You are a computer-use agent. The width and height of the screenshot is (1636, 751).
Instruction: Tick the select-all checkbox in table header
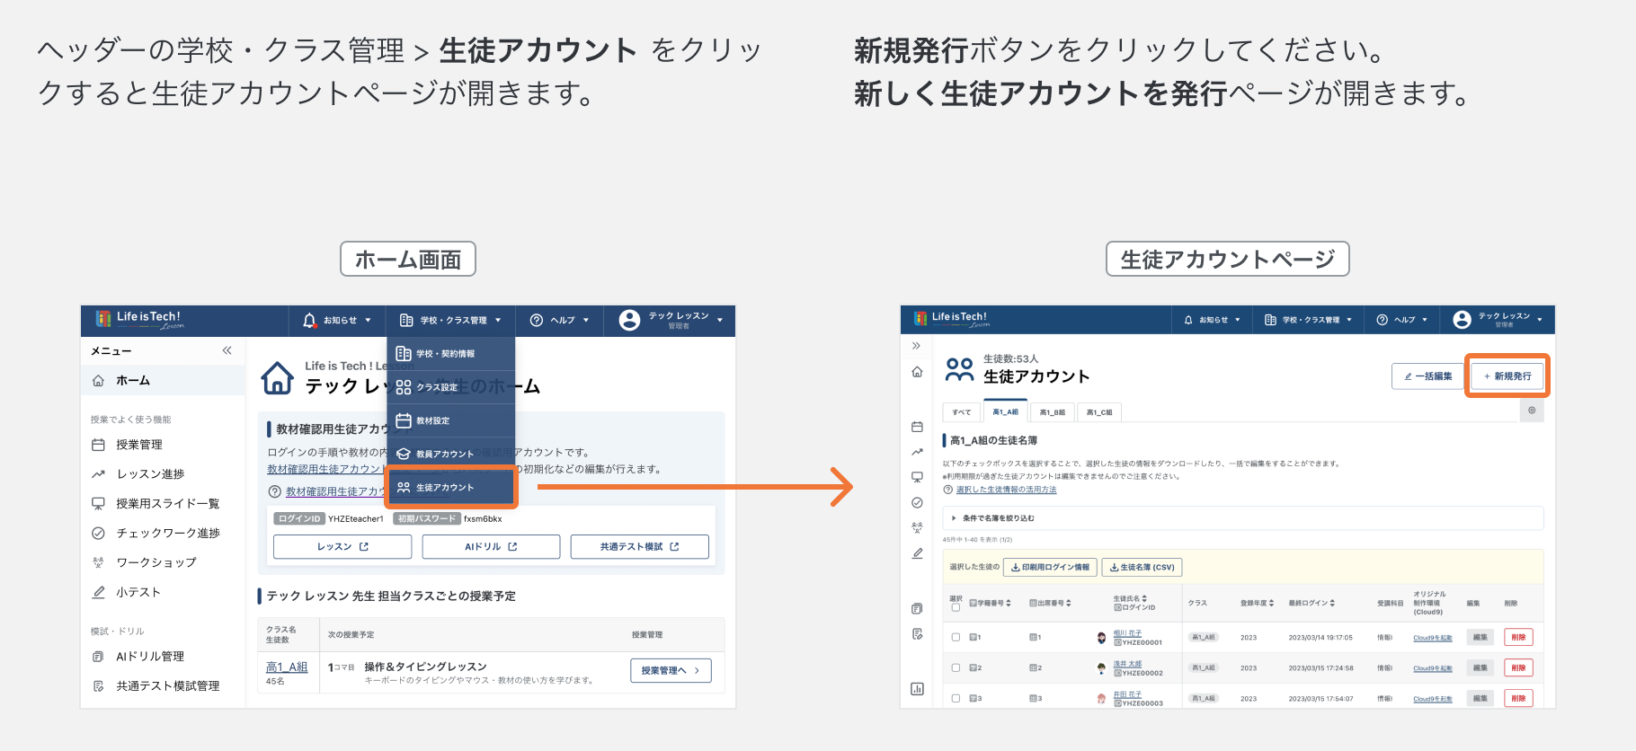(x=956, y=608)
